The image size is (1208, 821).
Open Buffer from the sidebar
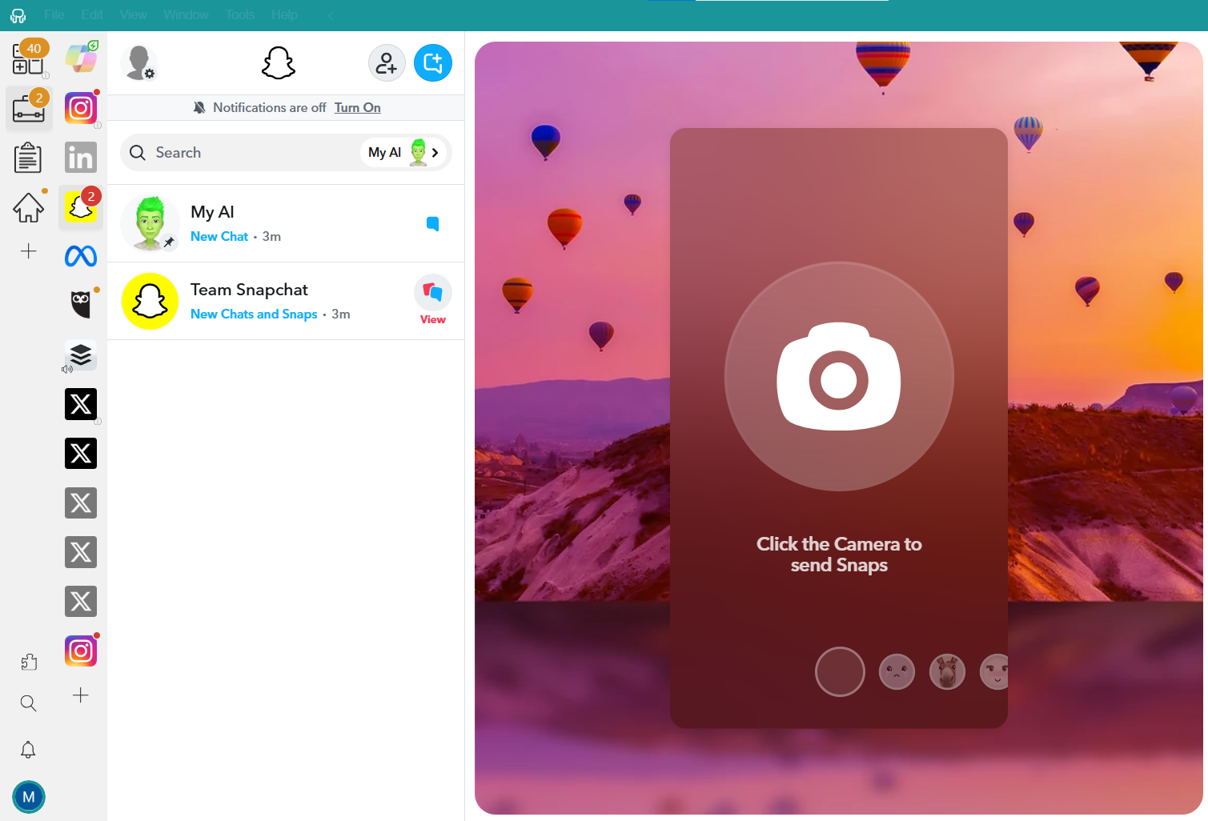tap(81, 354)
